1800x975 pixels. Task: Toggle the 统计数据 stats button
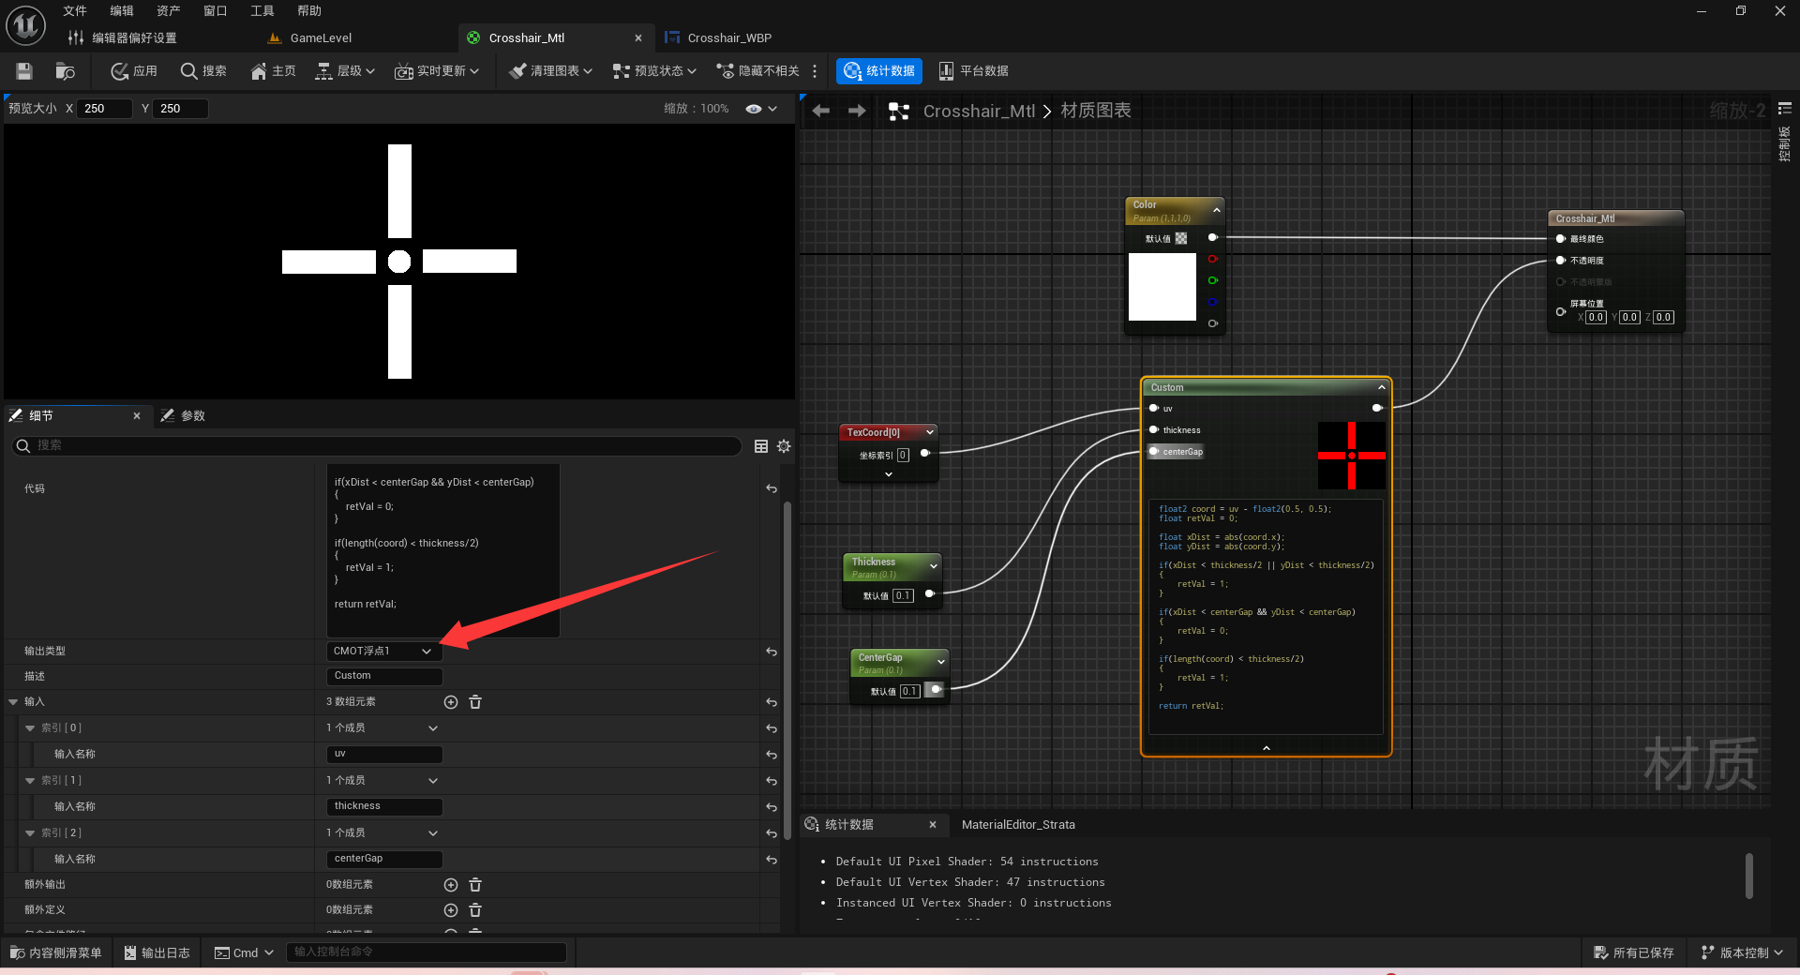point(878,71)
